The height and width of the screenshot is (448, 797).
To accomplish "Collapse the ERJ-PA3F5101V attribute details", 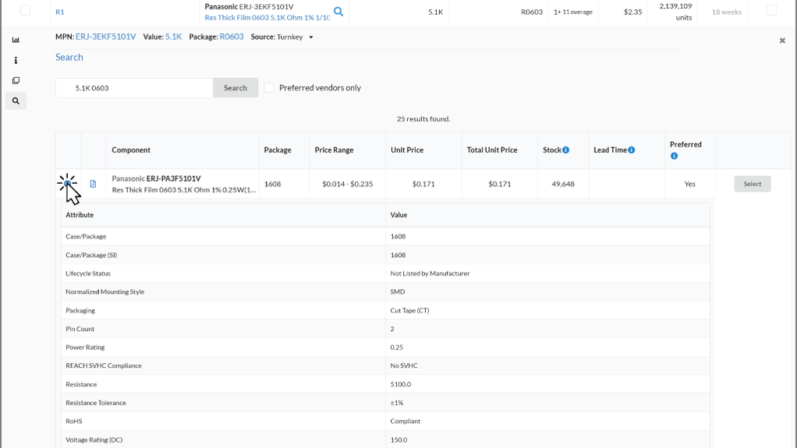I will 68,184.
